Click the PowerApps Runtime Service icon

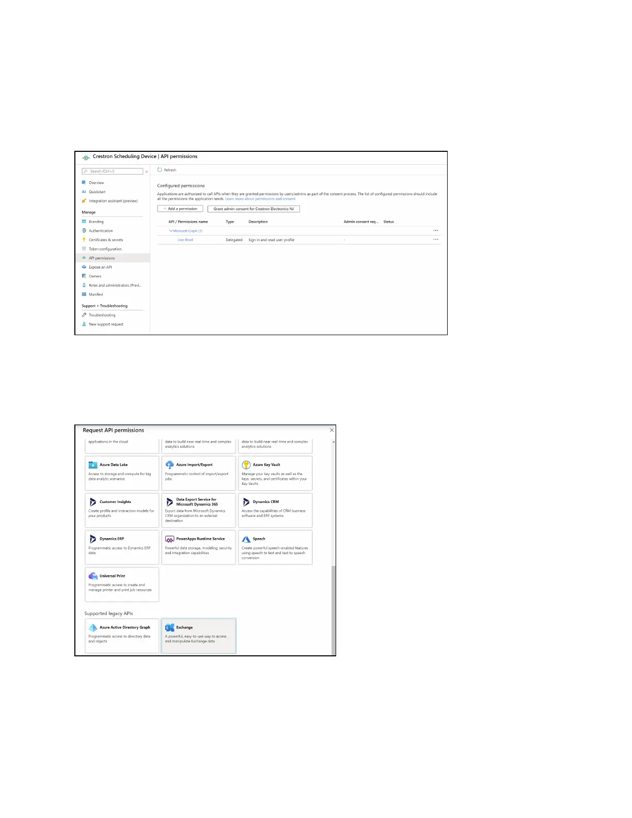coord(169,539)
